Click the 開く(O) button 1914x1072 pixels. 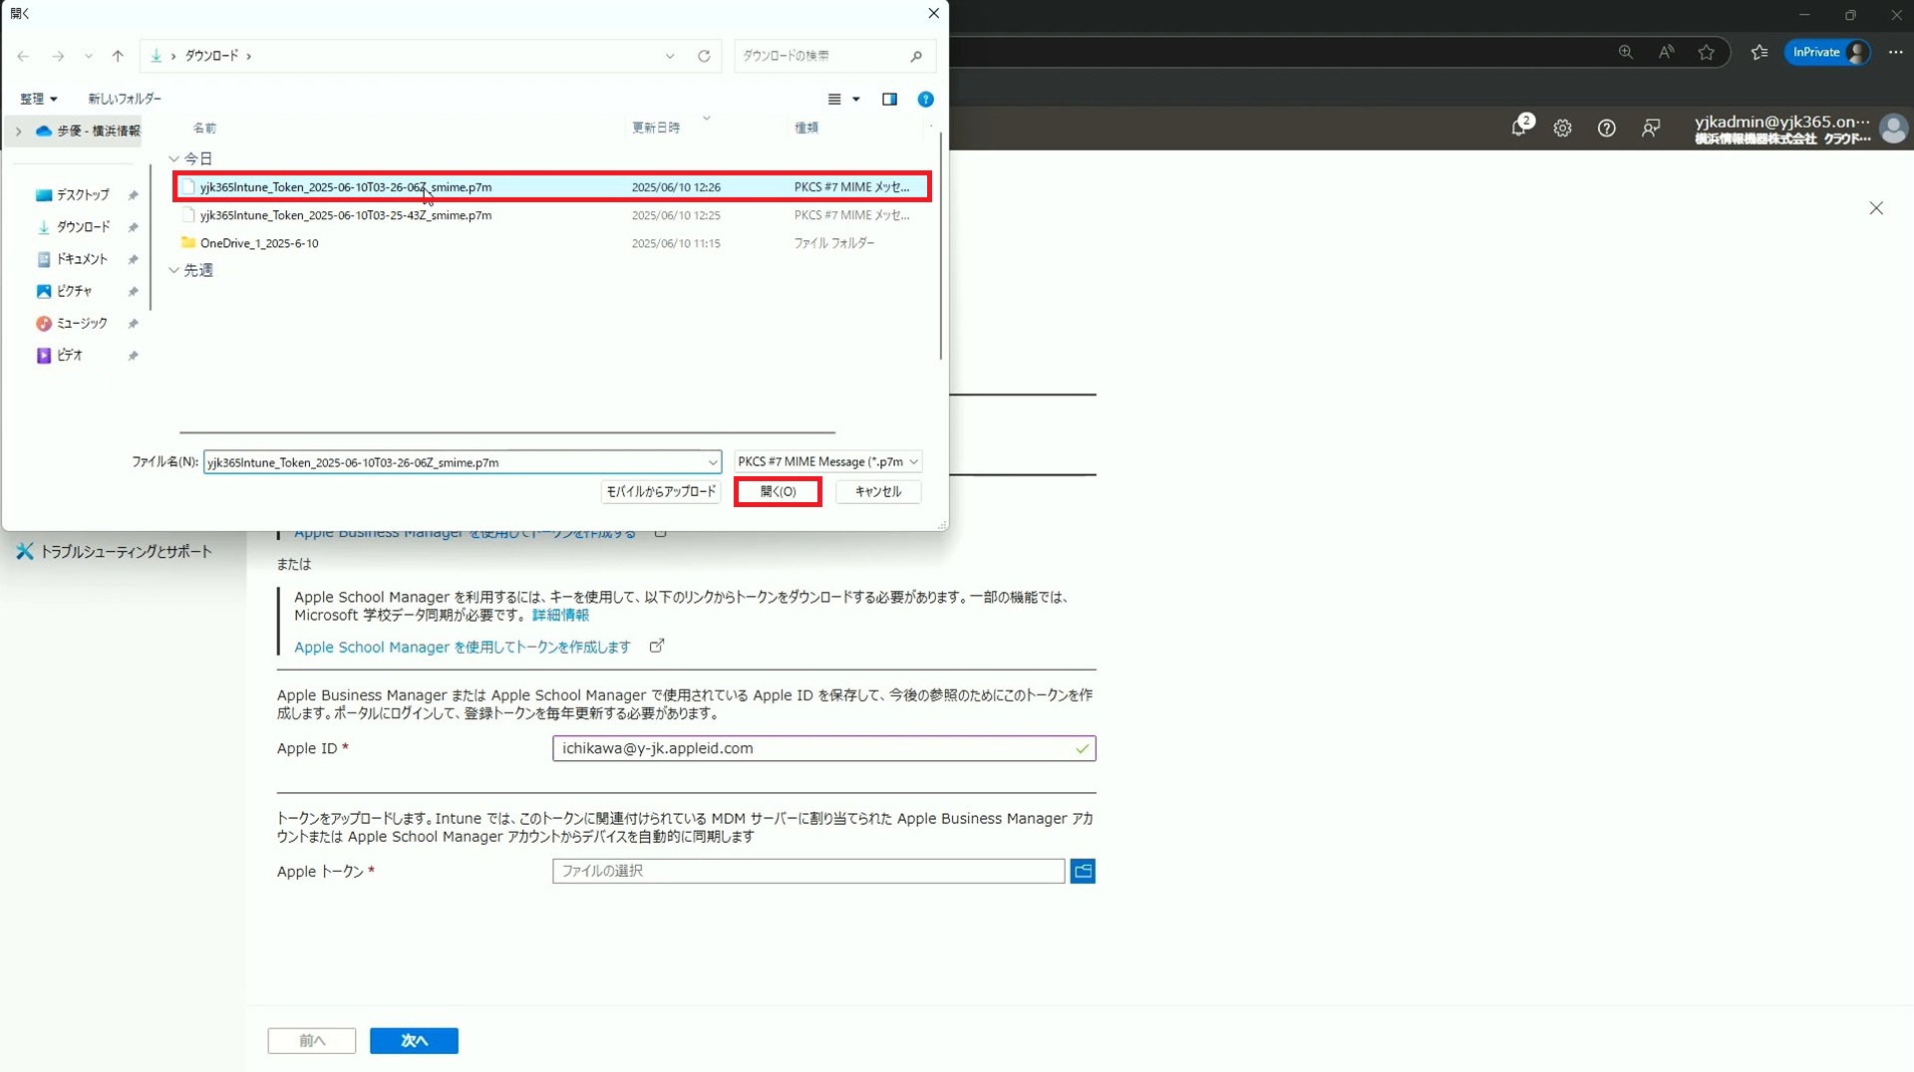pyautogui.click(x=778, y=492)
